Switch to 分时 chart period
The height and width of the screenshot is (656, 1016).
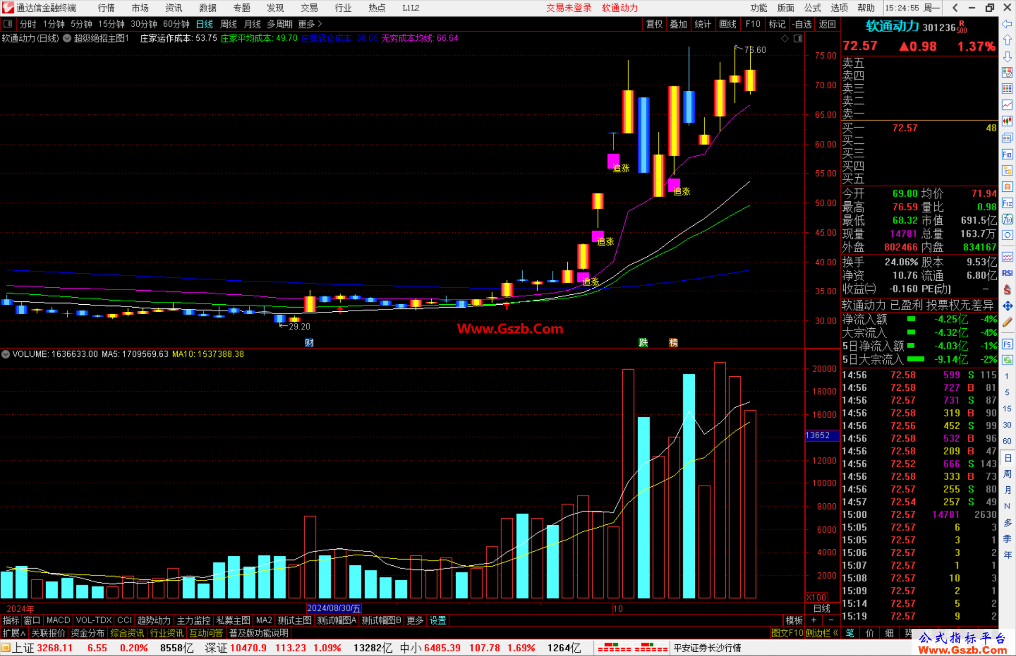[28, 24]
